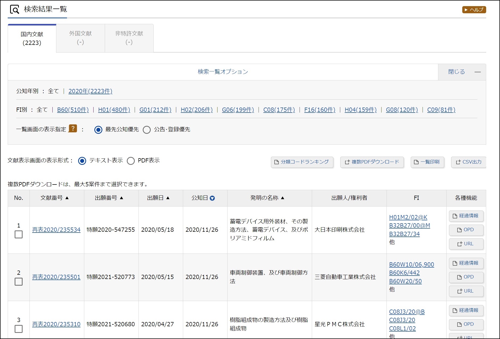
Task: Select PDF表示 display format
Action: [131, 161]
